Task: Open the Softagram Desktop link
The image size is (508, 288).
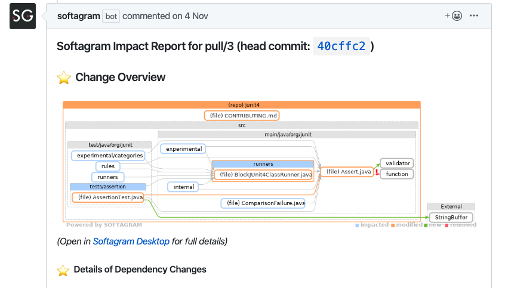Action: click(x=131, y=241)
